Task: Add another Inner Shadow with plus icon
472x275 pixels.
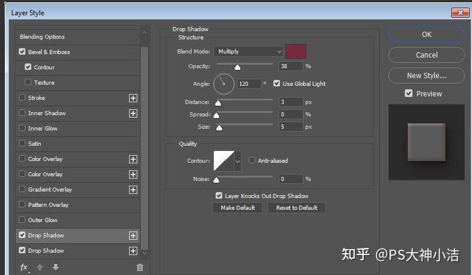Action: (133, 113)
